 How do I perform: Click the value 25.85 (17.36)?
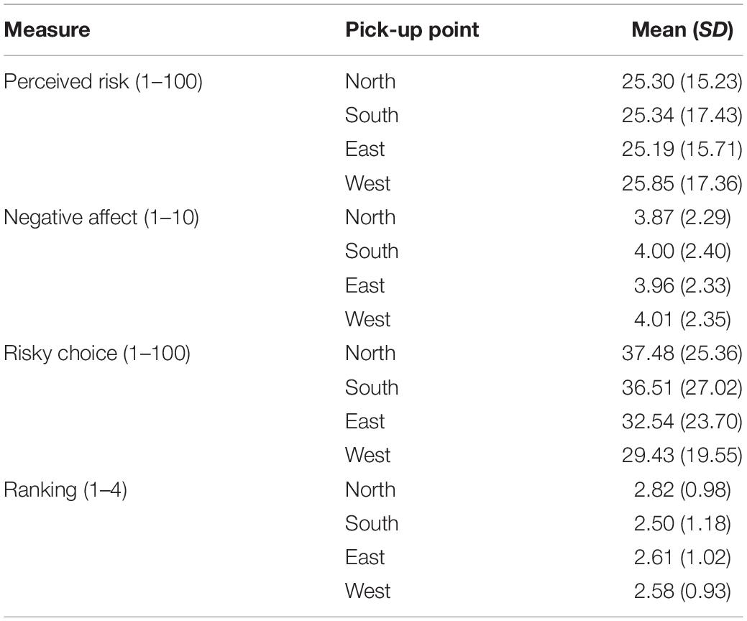(x=682, y=183)
